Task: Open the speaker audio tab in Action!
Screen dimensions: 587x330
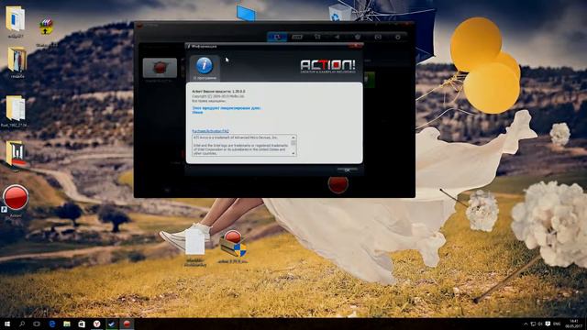Action: [338, 37]
